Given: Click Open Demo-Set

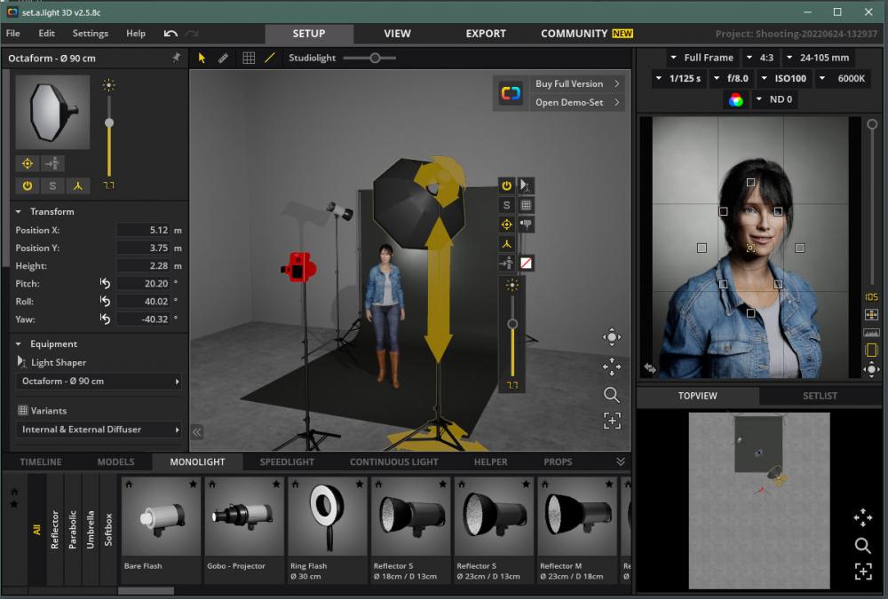Looking at the screenshot, I should pos(577,102).
